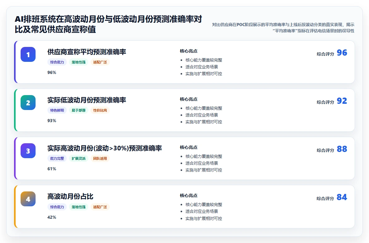Click the number 3 rank badge

(28, 151)
